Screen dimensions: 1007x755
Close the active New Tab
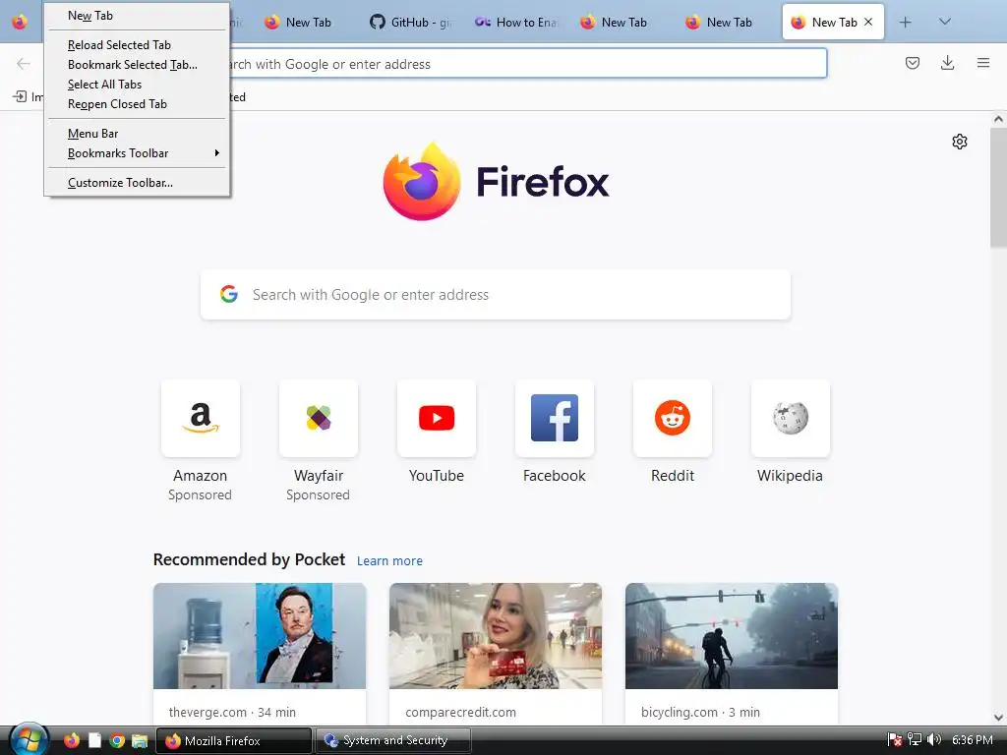(x=868, y=22)
